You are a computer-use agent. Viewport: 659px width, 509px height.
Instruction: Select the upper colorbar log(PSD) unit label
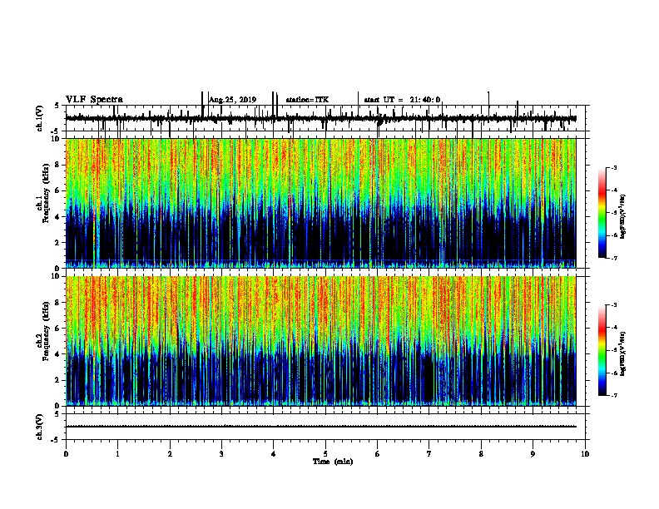[x=623, y=216]
